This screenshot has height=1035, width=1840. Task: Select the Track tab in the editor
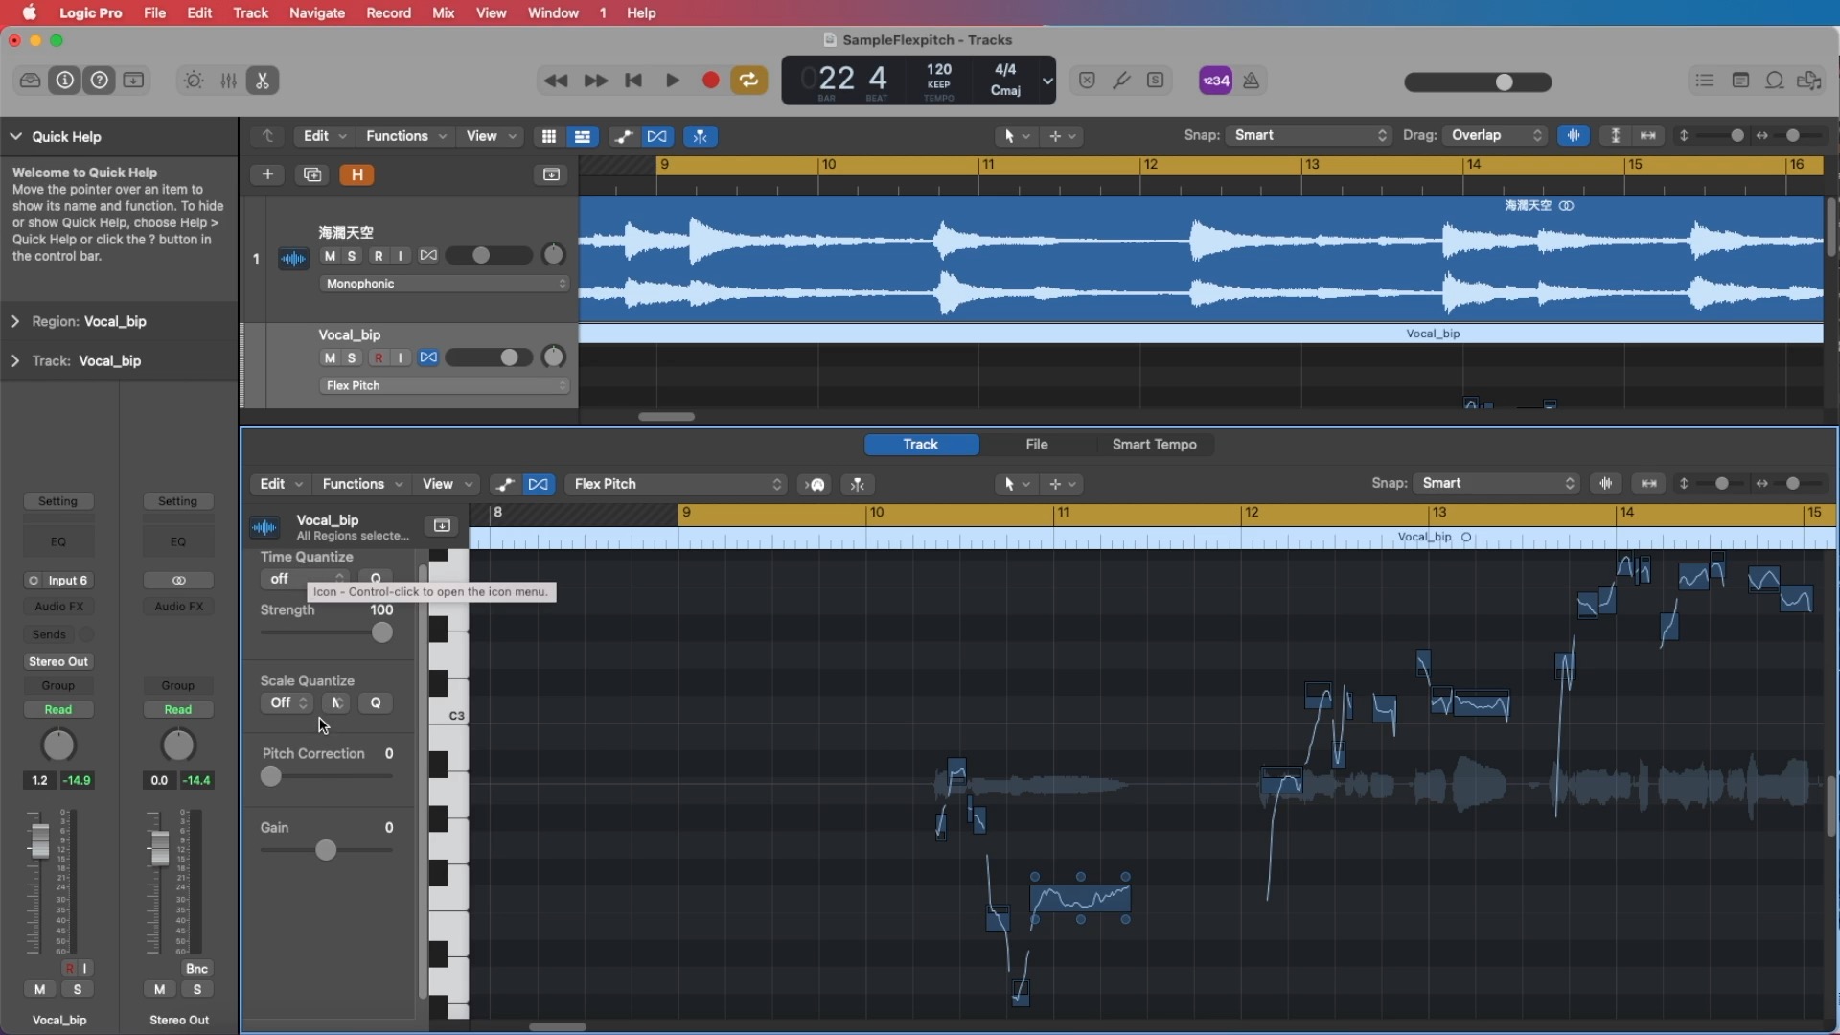(x=921, y=444)
